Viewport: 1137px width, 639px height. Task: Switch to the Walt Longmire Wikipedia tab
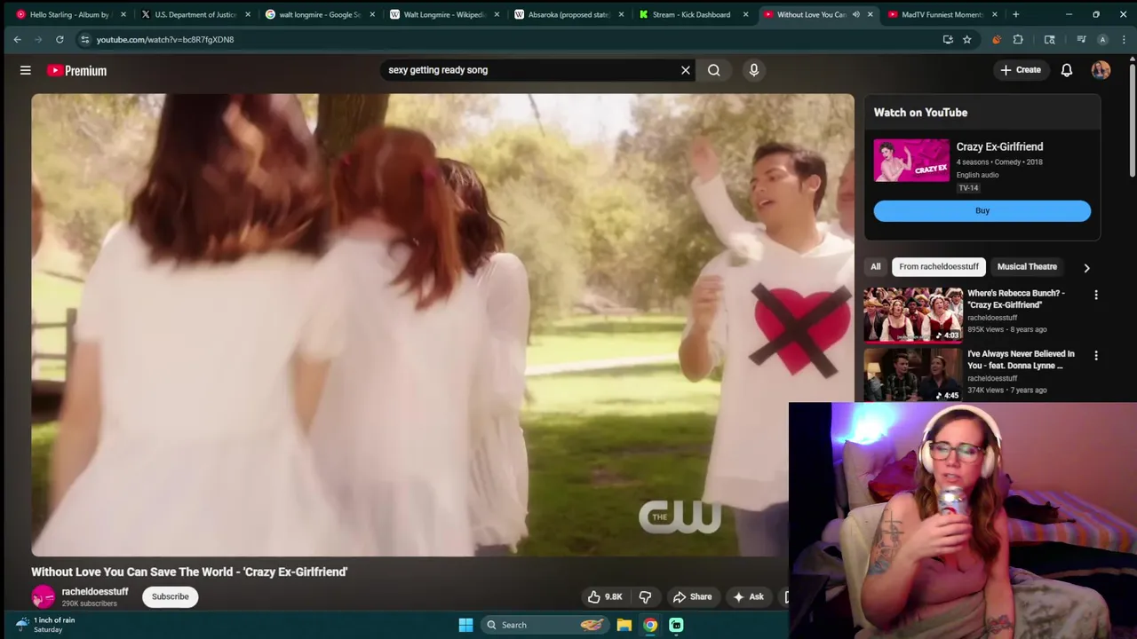point(443,14)
